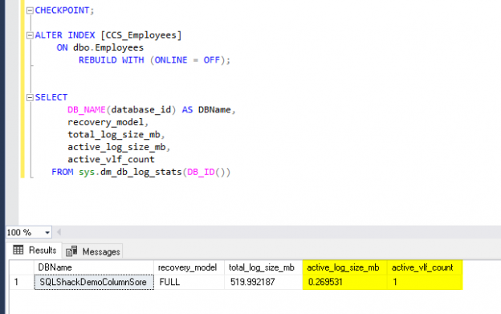
Task: Click the 0.269531 active log cell
Action: pyautogui.click(x=344, y=282)
